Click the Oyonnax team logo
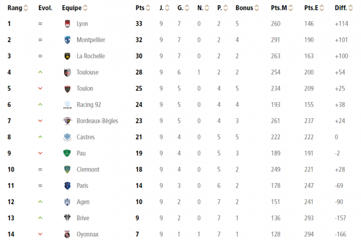The image size is (361, 243). tap(67, 234)
